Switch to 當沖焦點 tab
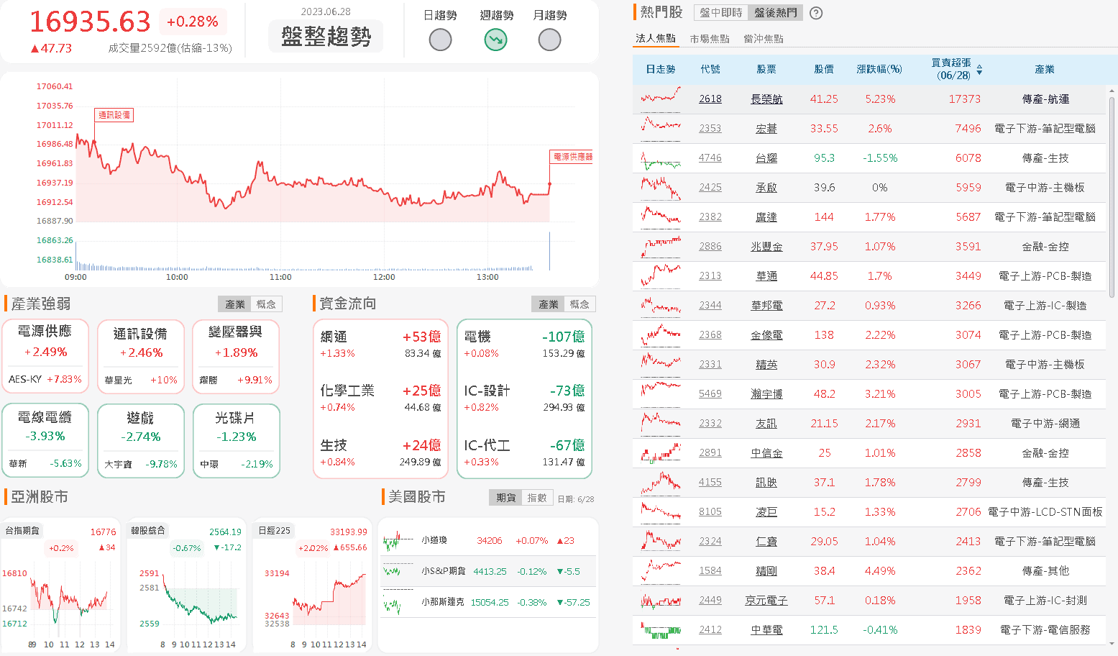Image resolution: width=1118 pixels, height=656 pixels. 763,39
